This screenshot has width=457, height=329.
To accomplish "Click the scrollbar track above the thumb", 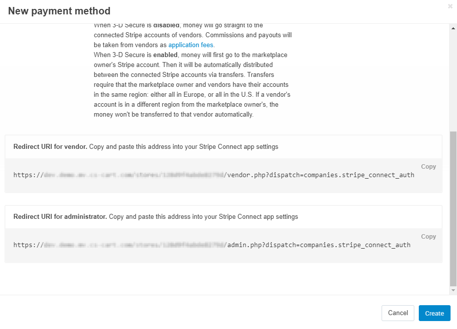I will 453,81.
